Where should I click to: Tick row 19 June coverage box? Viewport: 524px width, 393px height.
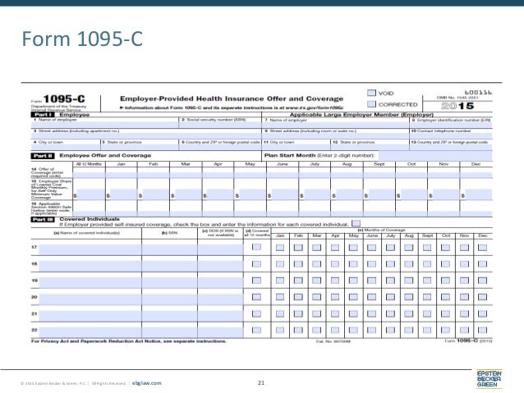[371, 281]
